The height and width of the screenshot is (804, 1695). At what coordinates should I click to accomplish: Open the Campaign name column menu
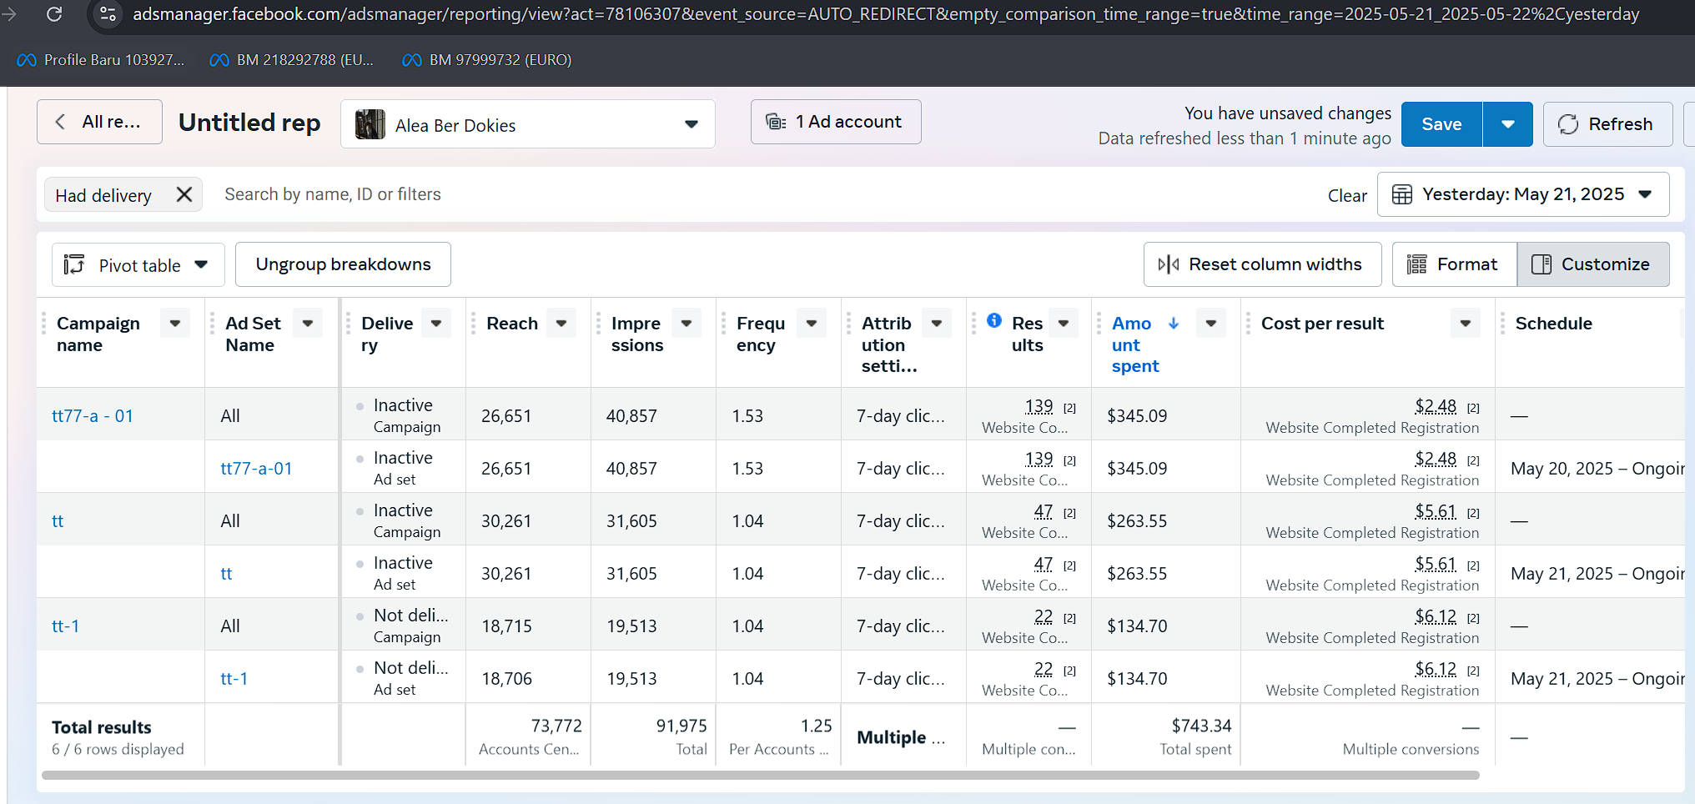175,324
